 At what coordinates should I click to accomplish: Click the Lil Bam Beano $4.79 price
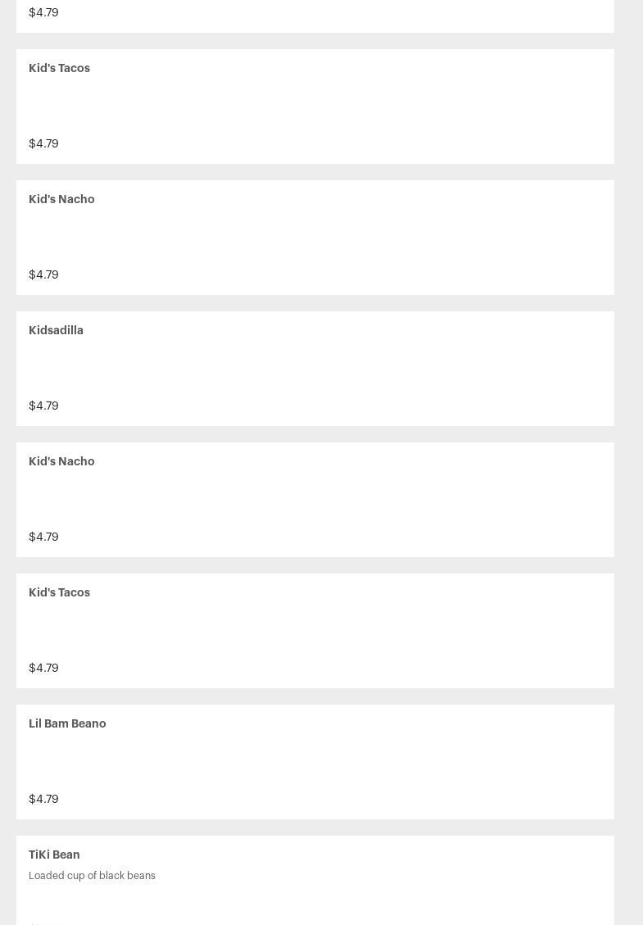pyautogui.click(x=43, y=800)
